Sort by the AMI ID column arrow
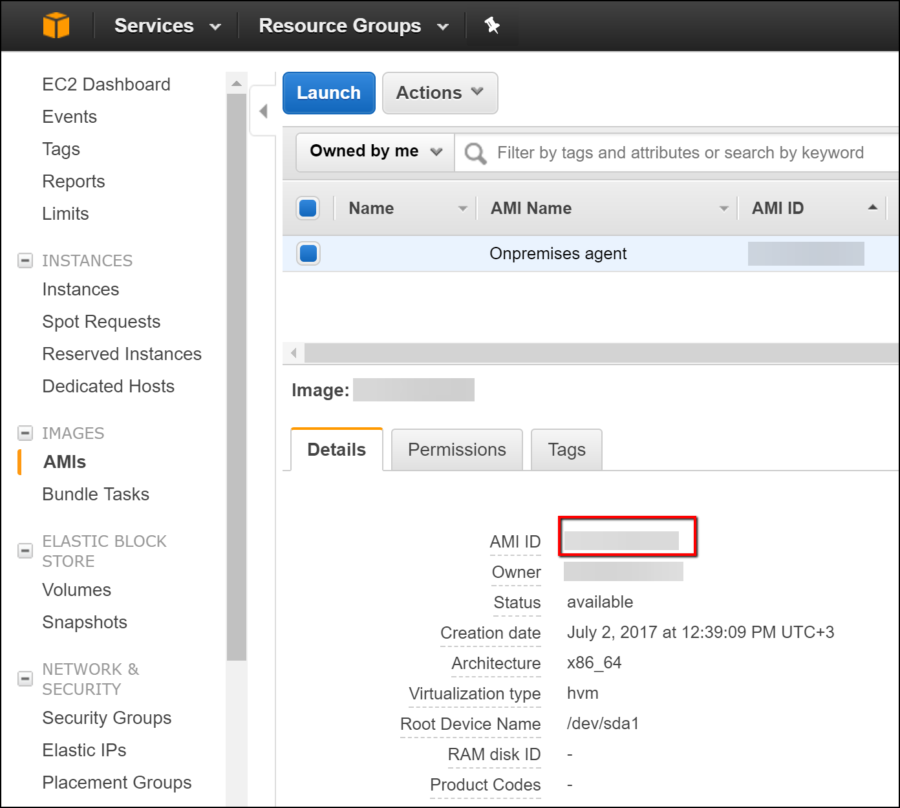 point(872,207)
